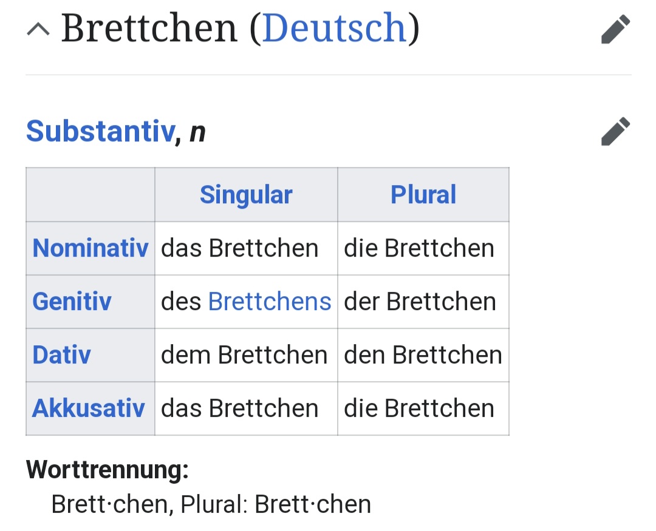
Task: Open the Akkusativ row link
Action: pyautogui.click(x=88, y=408)
